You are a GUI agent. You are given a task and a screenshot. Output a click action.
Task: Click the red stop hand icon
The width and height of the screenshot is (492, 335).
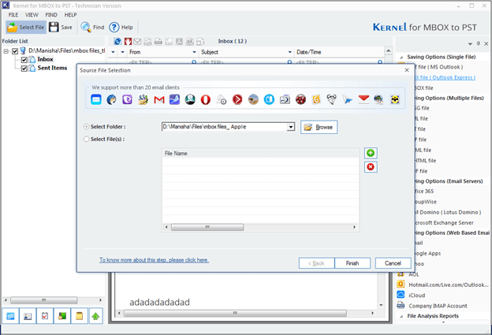tap(128, 42)
